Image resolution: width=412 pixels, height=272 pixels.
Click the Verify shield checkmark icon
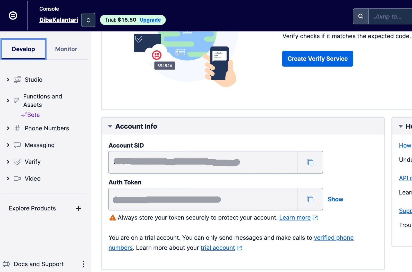point(17,162)
